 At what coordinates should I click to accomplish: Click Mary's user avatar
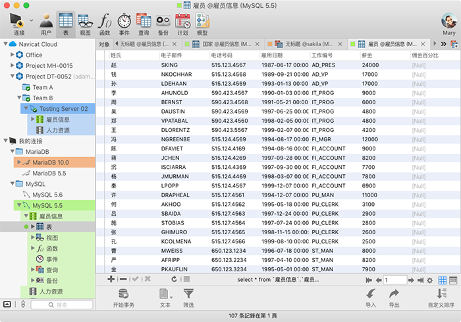pos(449,21)
